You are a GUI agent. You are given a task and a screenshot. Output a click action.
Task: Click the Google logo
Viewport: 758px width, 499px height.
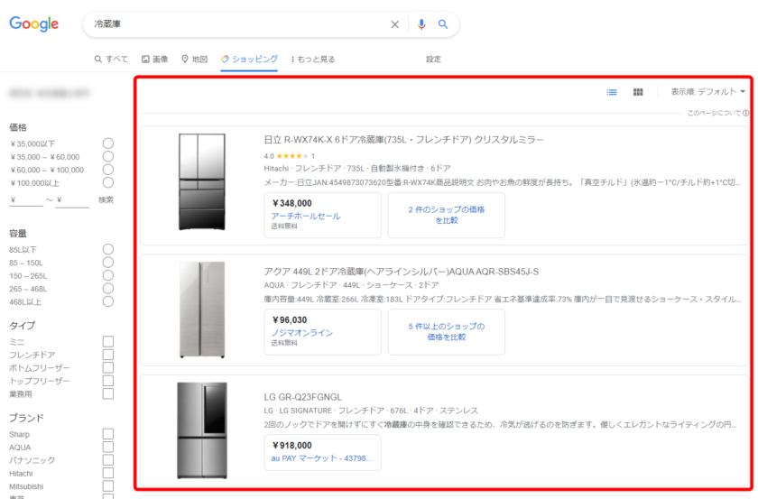click(34, 23)
